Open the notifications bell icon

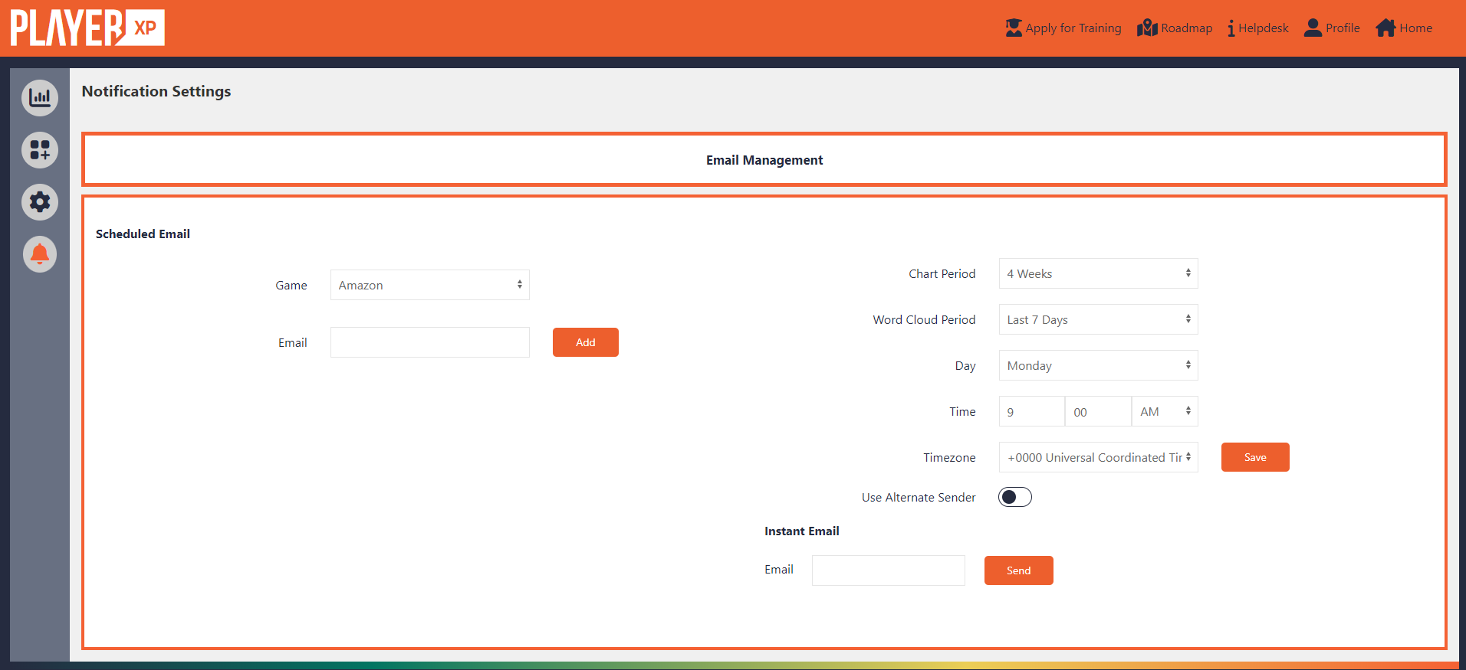[x=40, y=254]
